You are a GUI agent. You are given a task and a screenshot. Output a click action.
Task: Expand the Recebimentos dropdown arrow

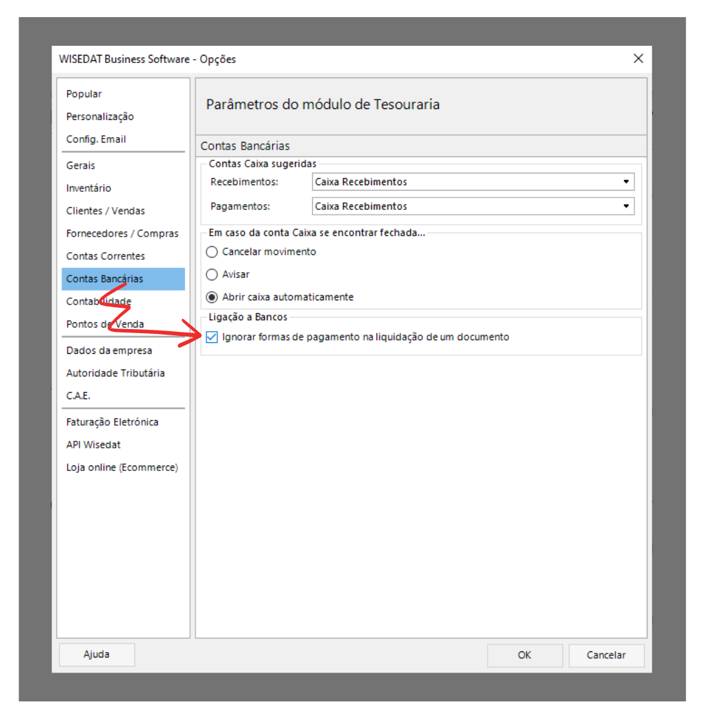coord(625,182)
